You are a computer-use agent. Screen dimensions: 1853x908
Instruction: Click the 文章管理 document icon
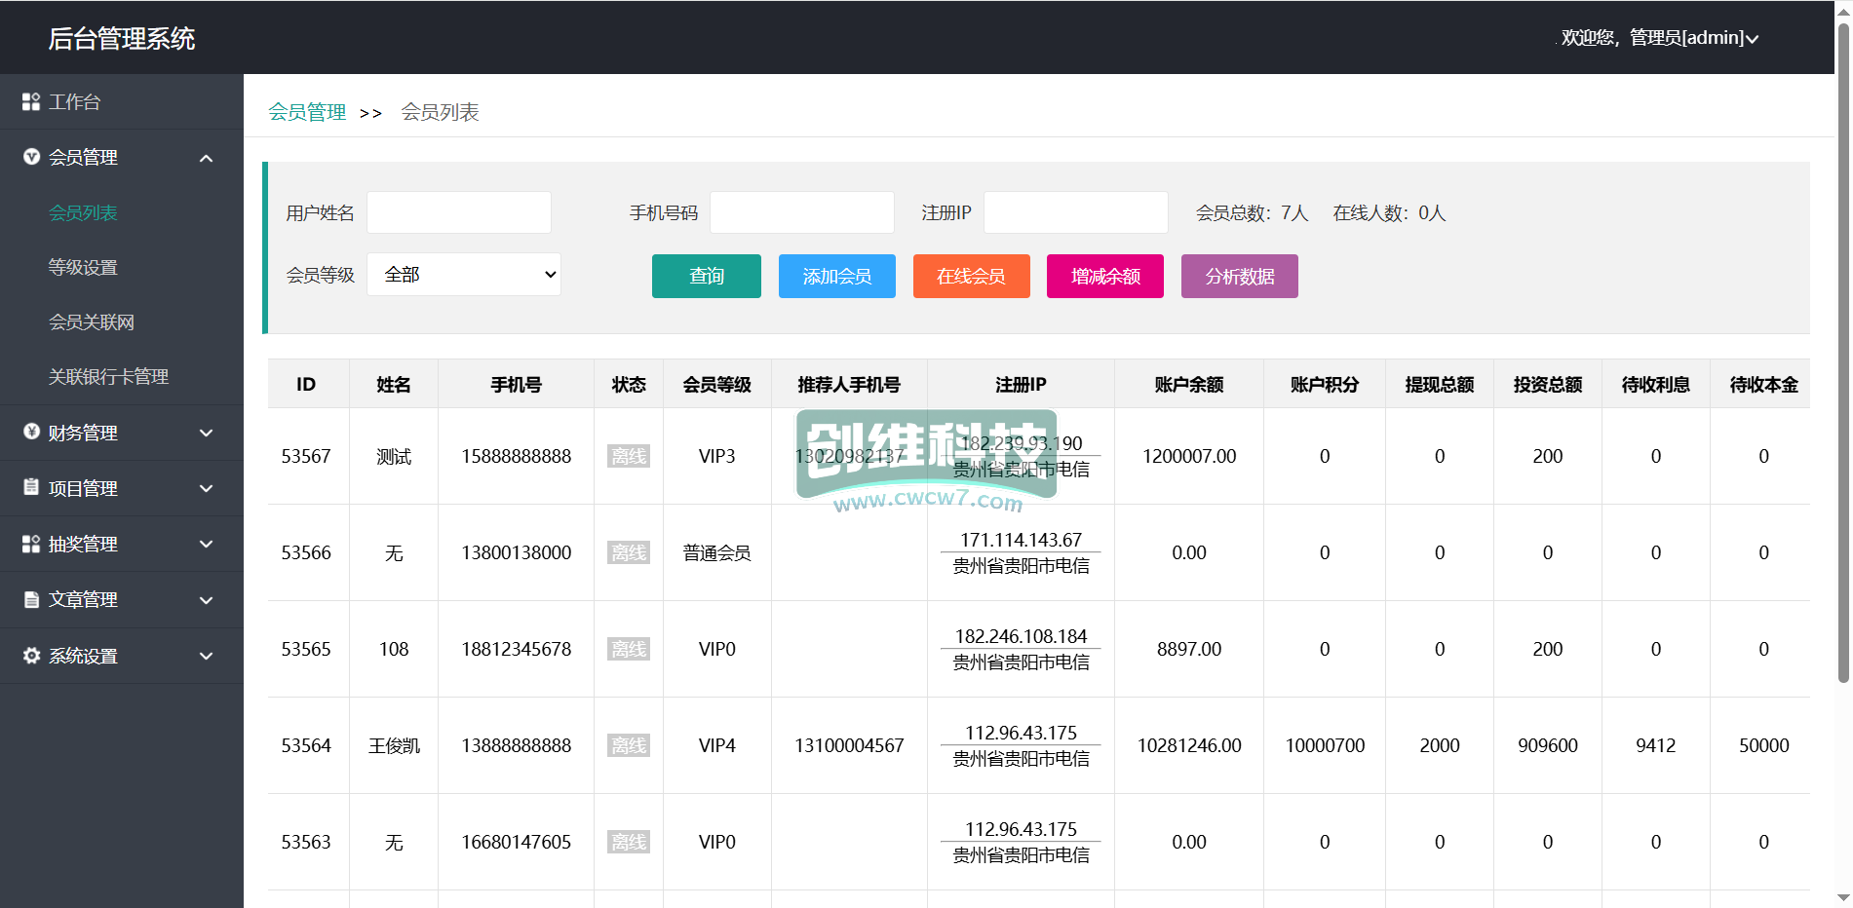(31, 599)
